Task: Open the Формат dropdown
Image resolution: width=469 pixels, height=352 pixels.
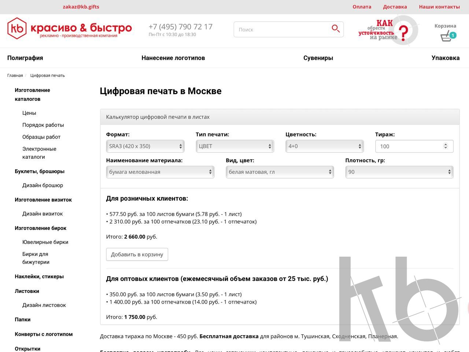Action: [145, 146]
